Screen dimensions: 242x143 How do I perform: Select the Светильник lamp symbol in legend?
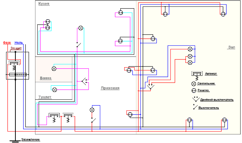click(194, 83)
